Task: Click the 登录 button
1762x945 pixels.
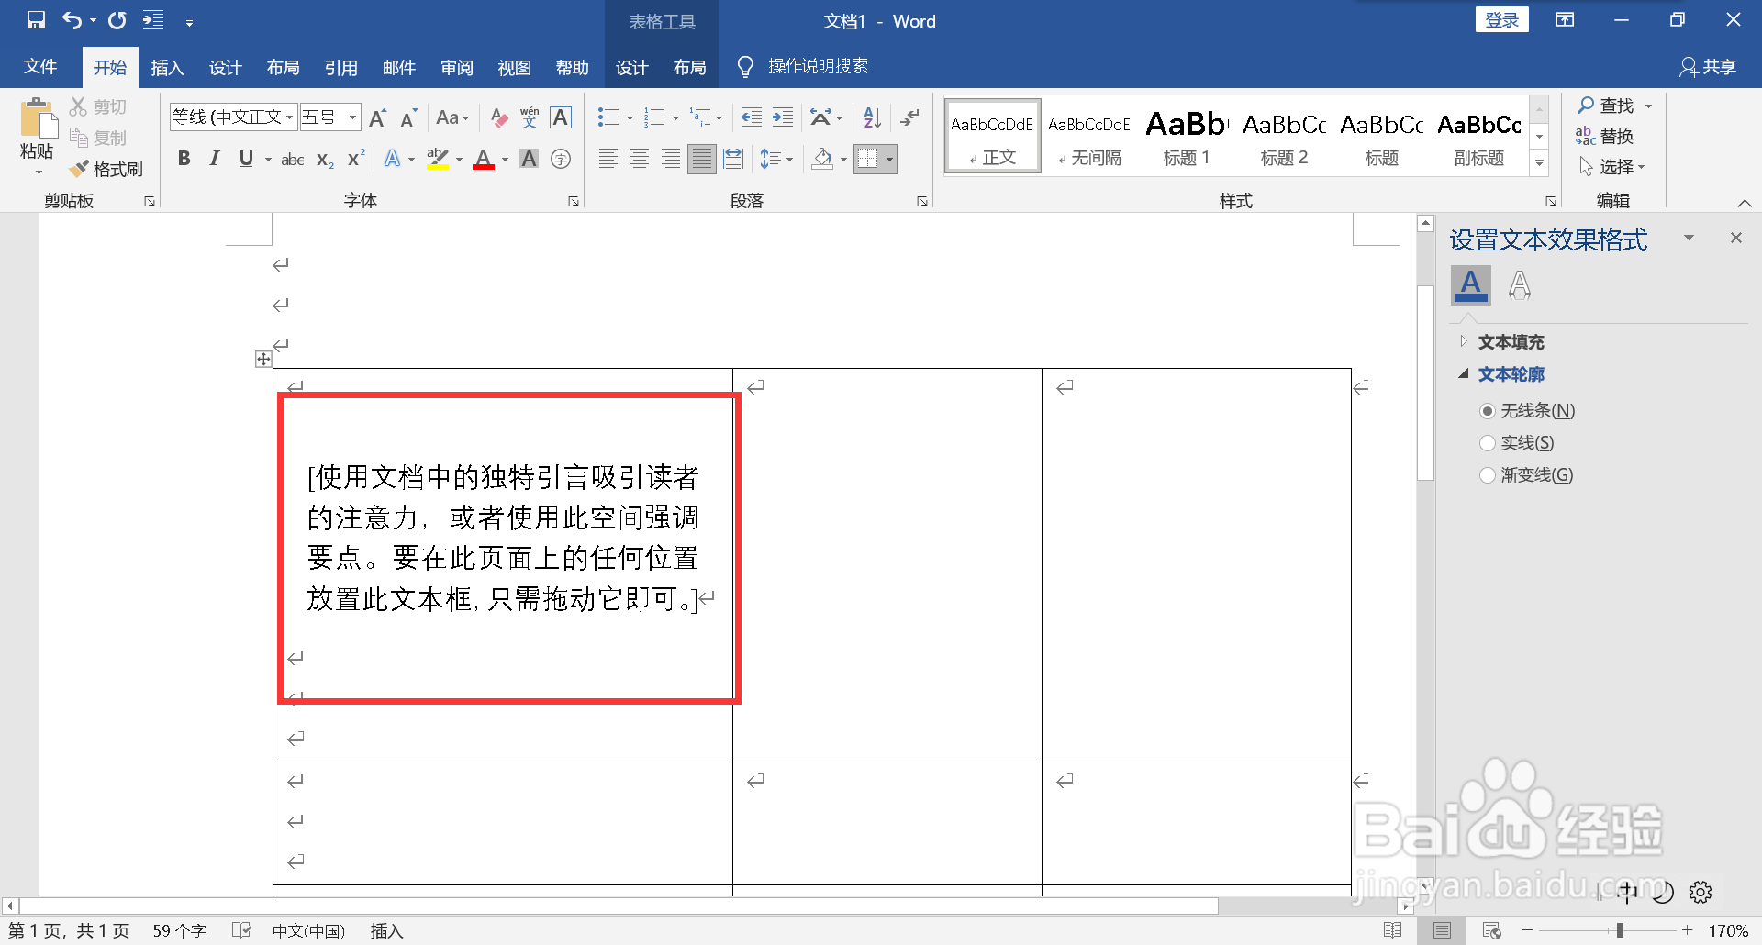Action: tap(1502, 18)
